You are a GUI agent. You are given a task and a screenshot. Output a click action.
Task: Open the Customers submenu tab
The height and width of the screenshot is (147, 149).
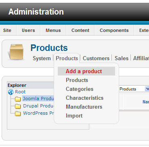point(96,59)
